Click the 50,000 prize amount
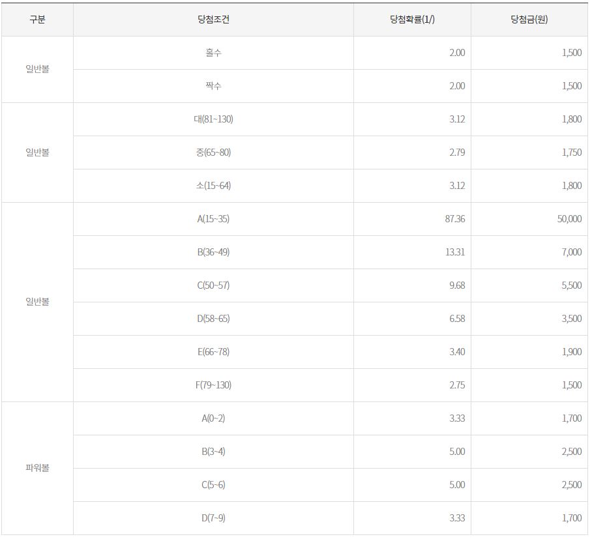This screenshot has height=539, width=592. click(569, 219)
